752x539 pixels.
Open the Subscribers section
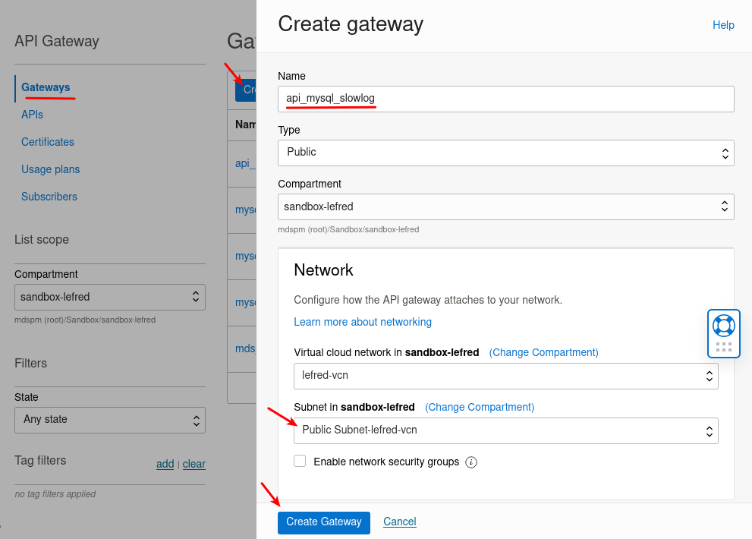pos(49,197)
